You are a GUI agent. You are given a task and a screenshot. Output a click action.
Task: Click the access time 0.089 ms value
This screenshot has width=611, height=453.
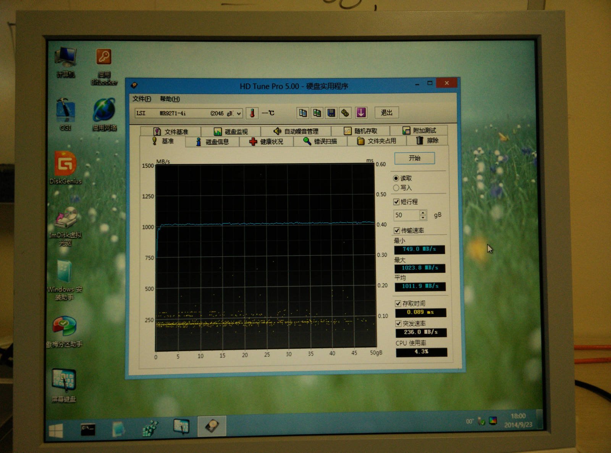coord(420,312)
